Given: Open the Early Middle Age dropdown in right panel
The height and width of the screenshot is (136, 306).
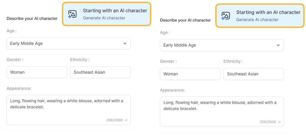Looking at the screenshot, I should pos(222,45).
